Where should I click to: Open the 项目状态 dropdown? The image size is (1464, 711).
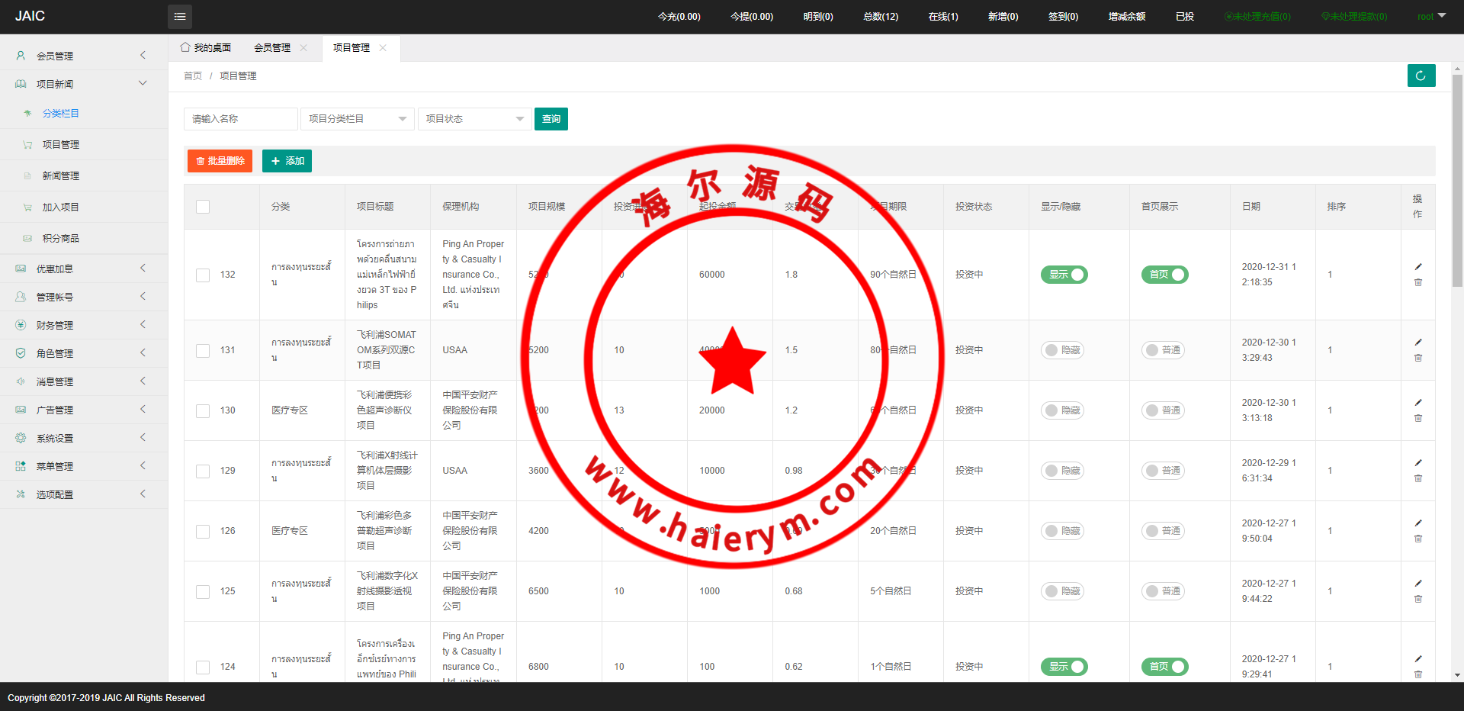pyautogui.click(x=474, y=119)
